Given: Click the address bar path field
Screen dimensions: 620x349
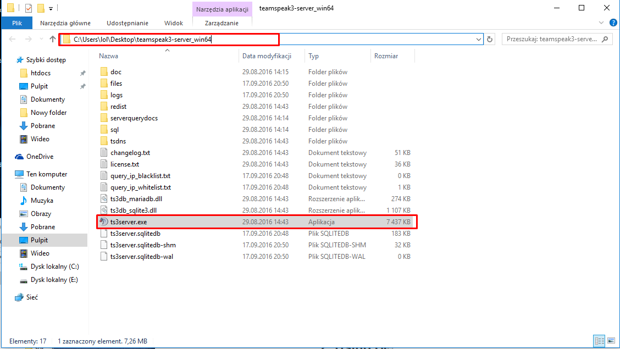Looking at the screenshot, I should point(271,39).
